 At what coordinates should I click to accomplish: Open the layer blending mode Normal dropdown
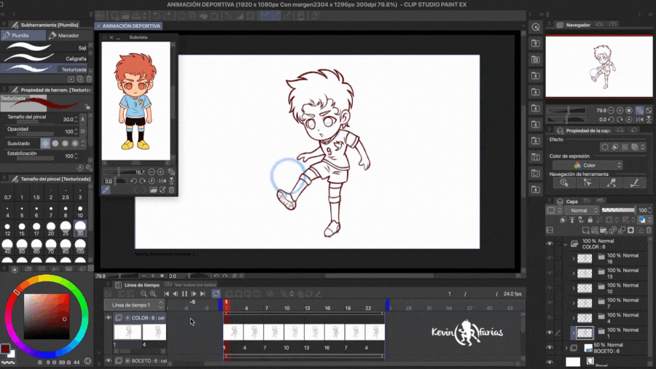click(x=582, y=210)
